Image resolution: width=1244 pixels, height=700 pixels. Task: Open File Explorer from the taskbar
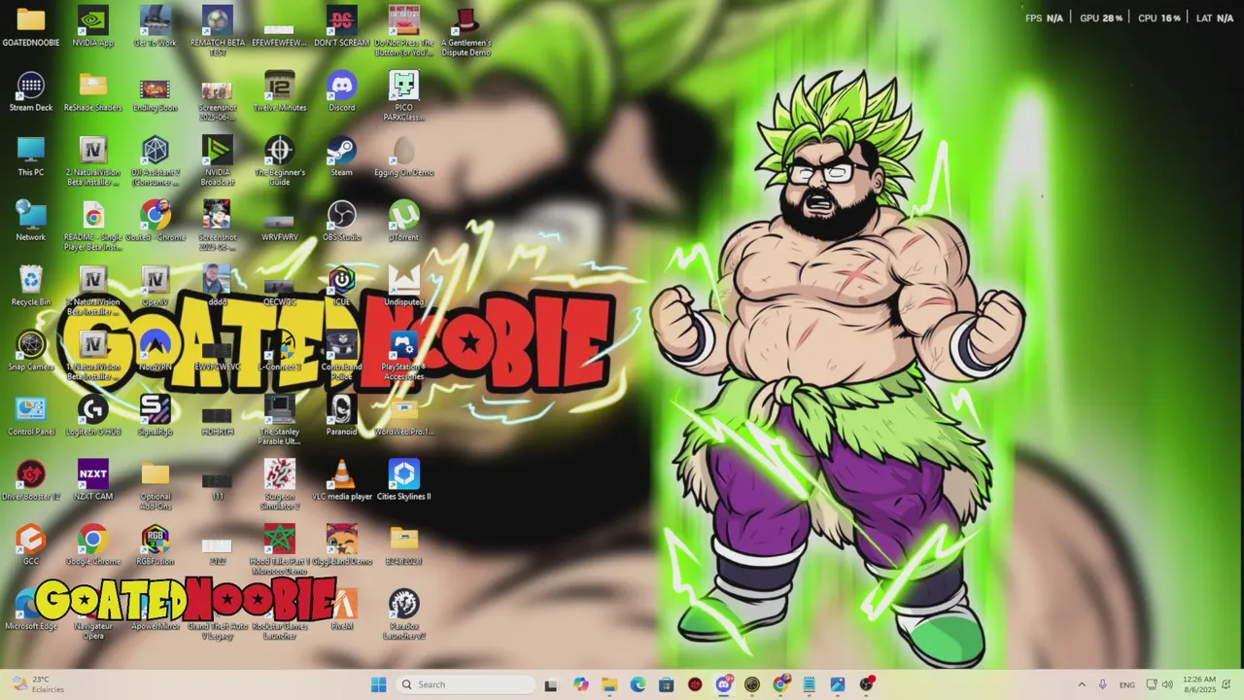[x=609, y=684]
